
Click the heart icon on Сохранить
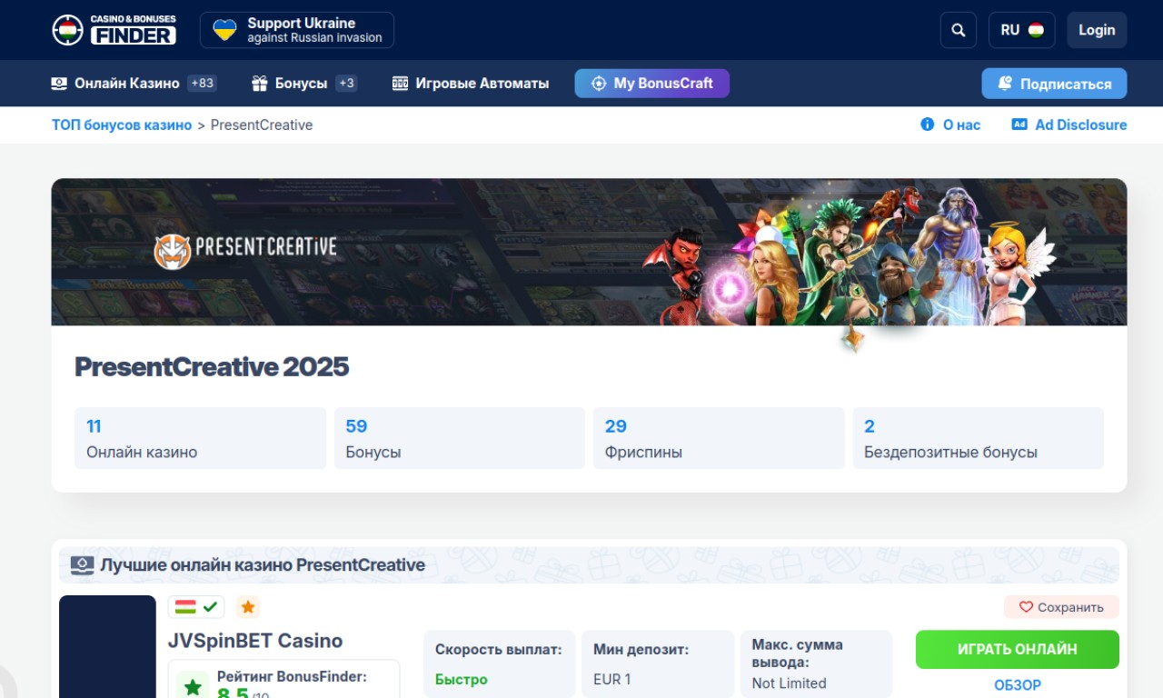[x=1026, y=607]
